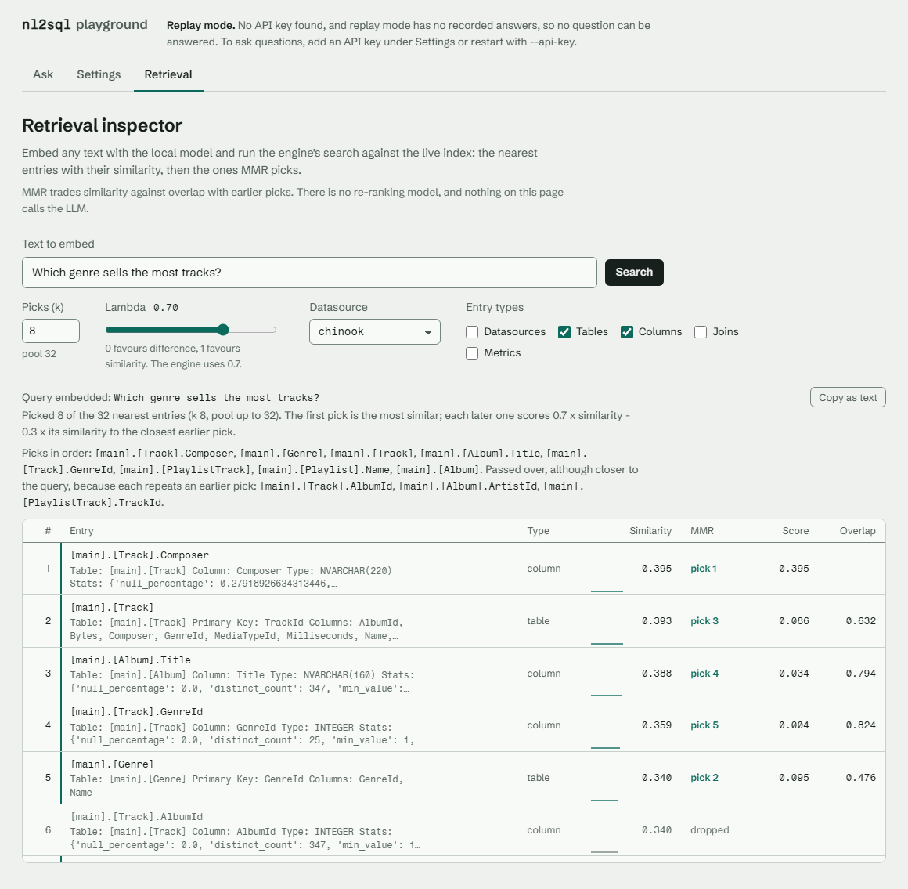
Task: Click the Copy as text button
Action: coord(848,398)
